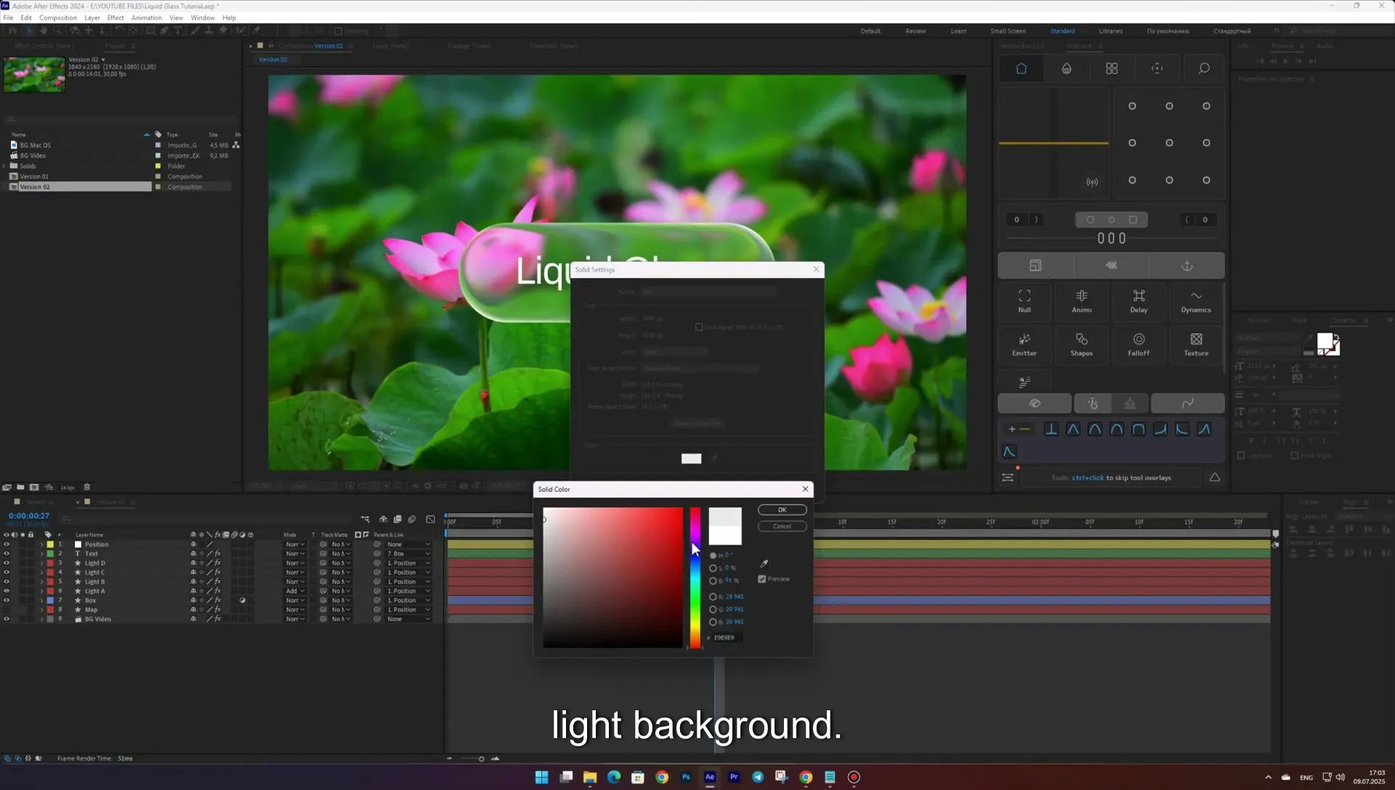Image resolution: width=1395 pixels, height=790 pixels.
Task: Expand the Position layer properties
Action: point(41,544)
